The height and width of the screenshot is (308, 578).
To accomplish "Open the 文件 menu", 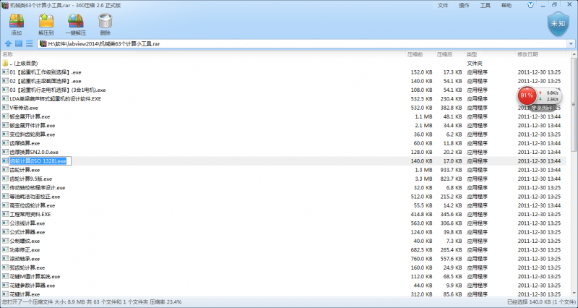I will (x=443, y=5).
